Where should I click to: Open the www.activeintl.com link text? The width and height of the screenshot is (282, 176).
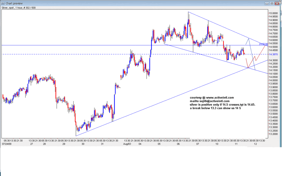click(219, 98)
